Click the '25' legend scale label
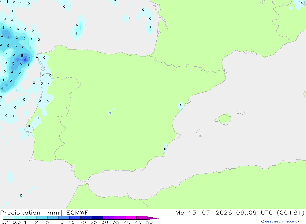 [94, 222]
